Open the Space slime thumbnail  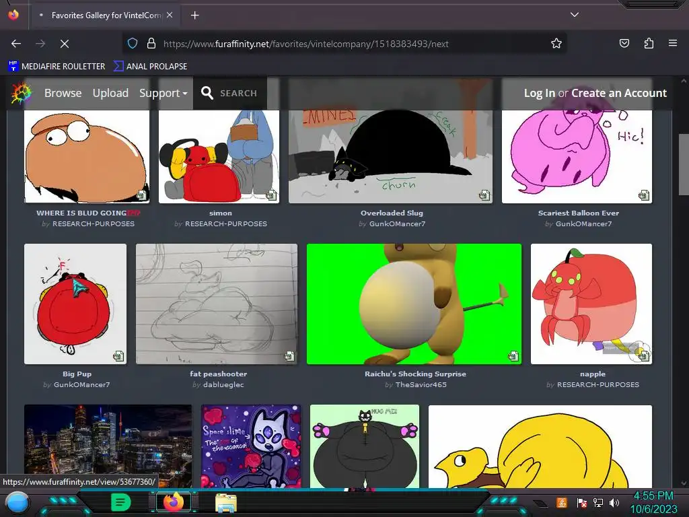click(251, 446)
